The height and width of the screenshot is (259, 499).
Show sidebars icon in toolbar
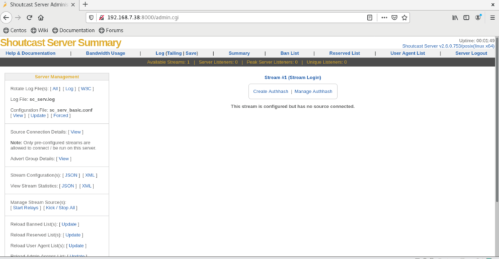[466, 18]
